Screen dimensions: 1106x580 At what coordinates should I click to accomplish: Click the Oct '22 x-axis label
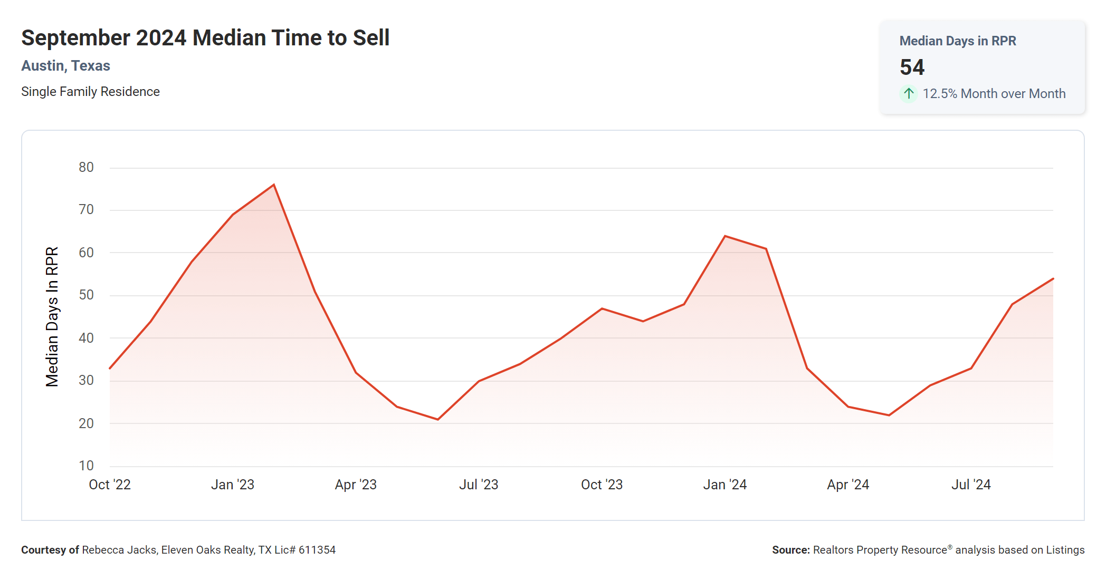pos(110,485)
